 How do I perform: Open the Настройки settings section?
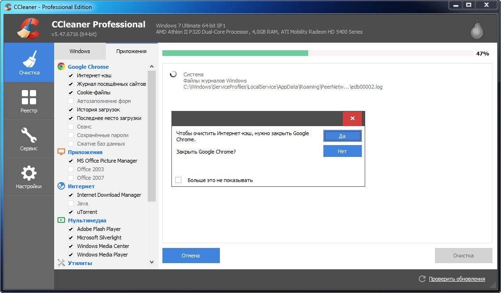pyautogui.click(x=29, y=177)
